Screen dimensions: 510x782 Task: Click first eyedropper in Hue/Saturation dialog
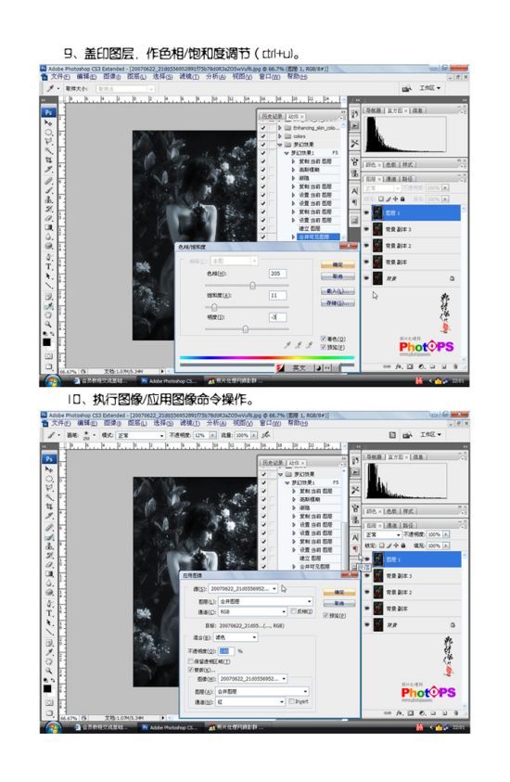(288, 345)
